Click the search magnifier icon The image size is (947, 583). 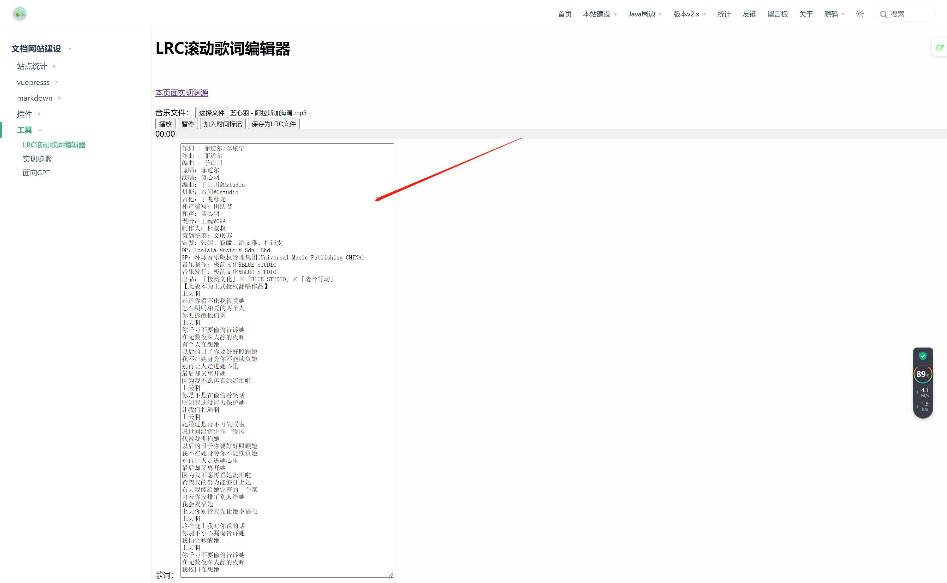click(883, 14)
